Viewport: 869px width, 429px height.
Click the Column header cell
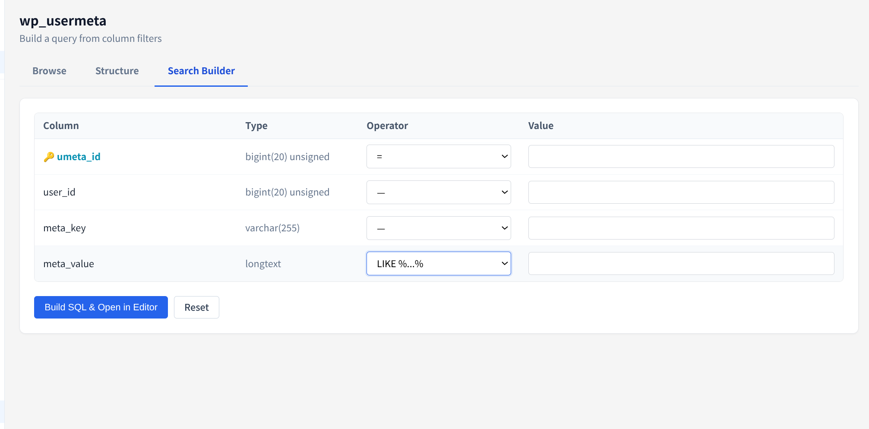point(61,126)
